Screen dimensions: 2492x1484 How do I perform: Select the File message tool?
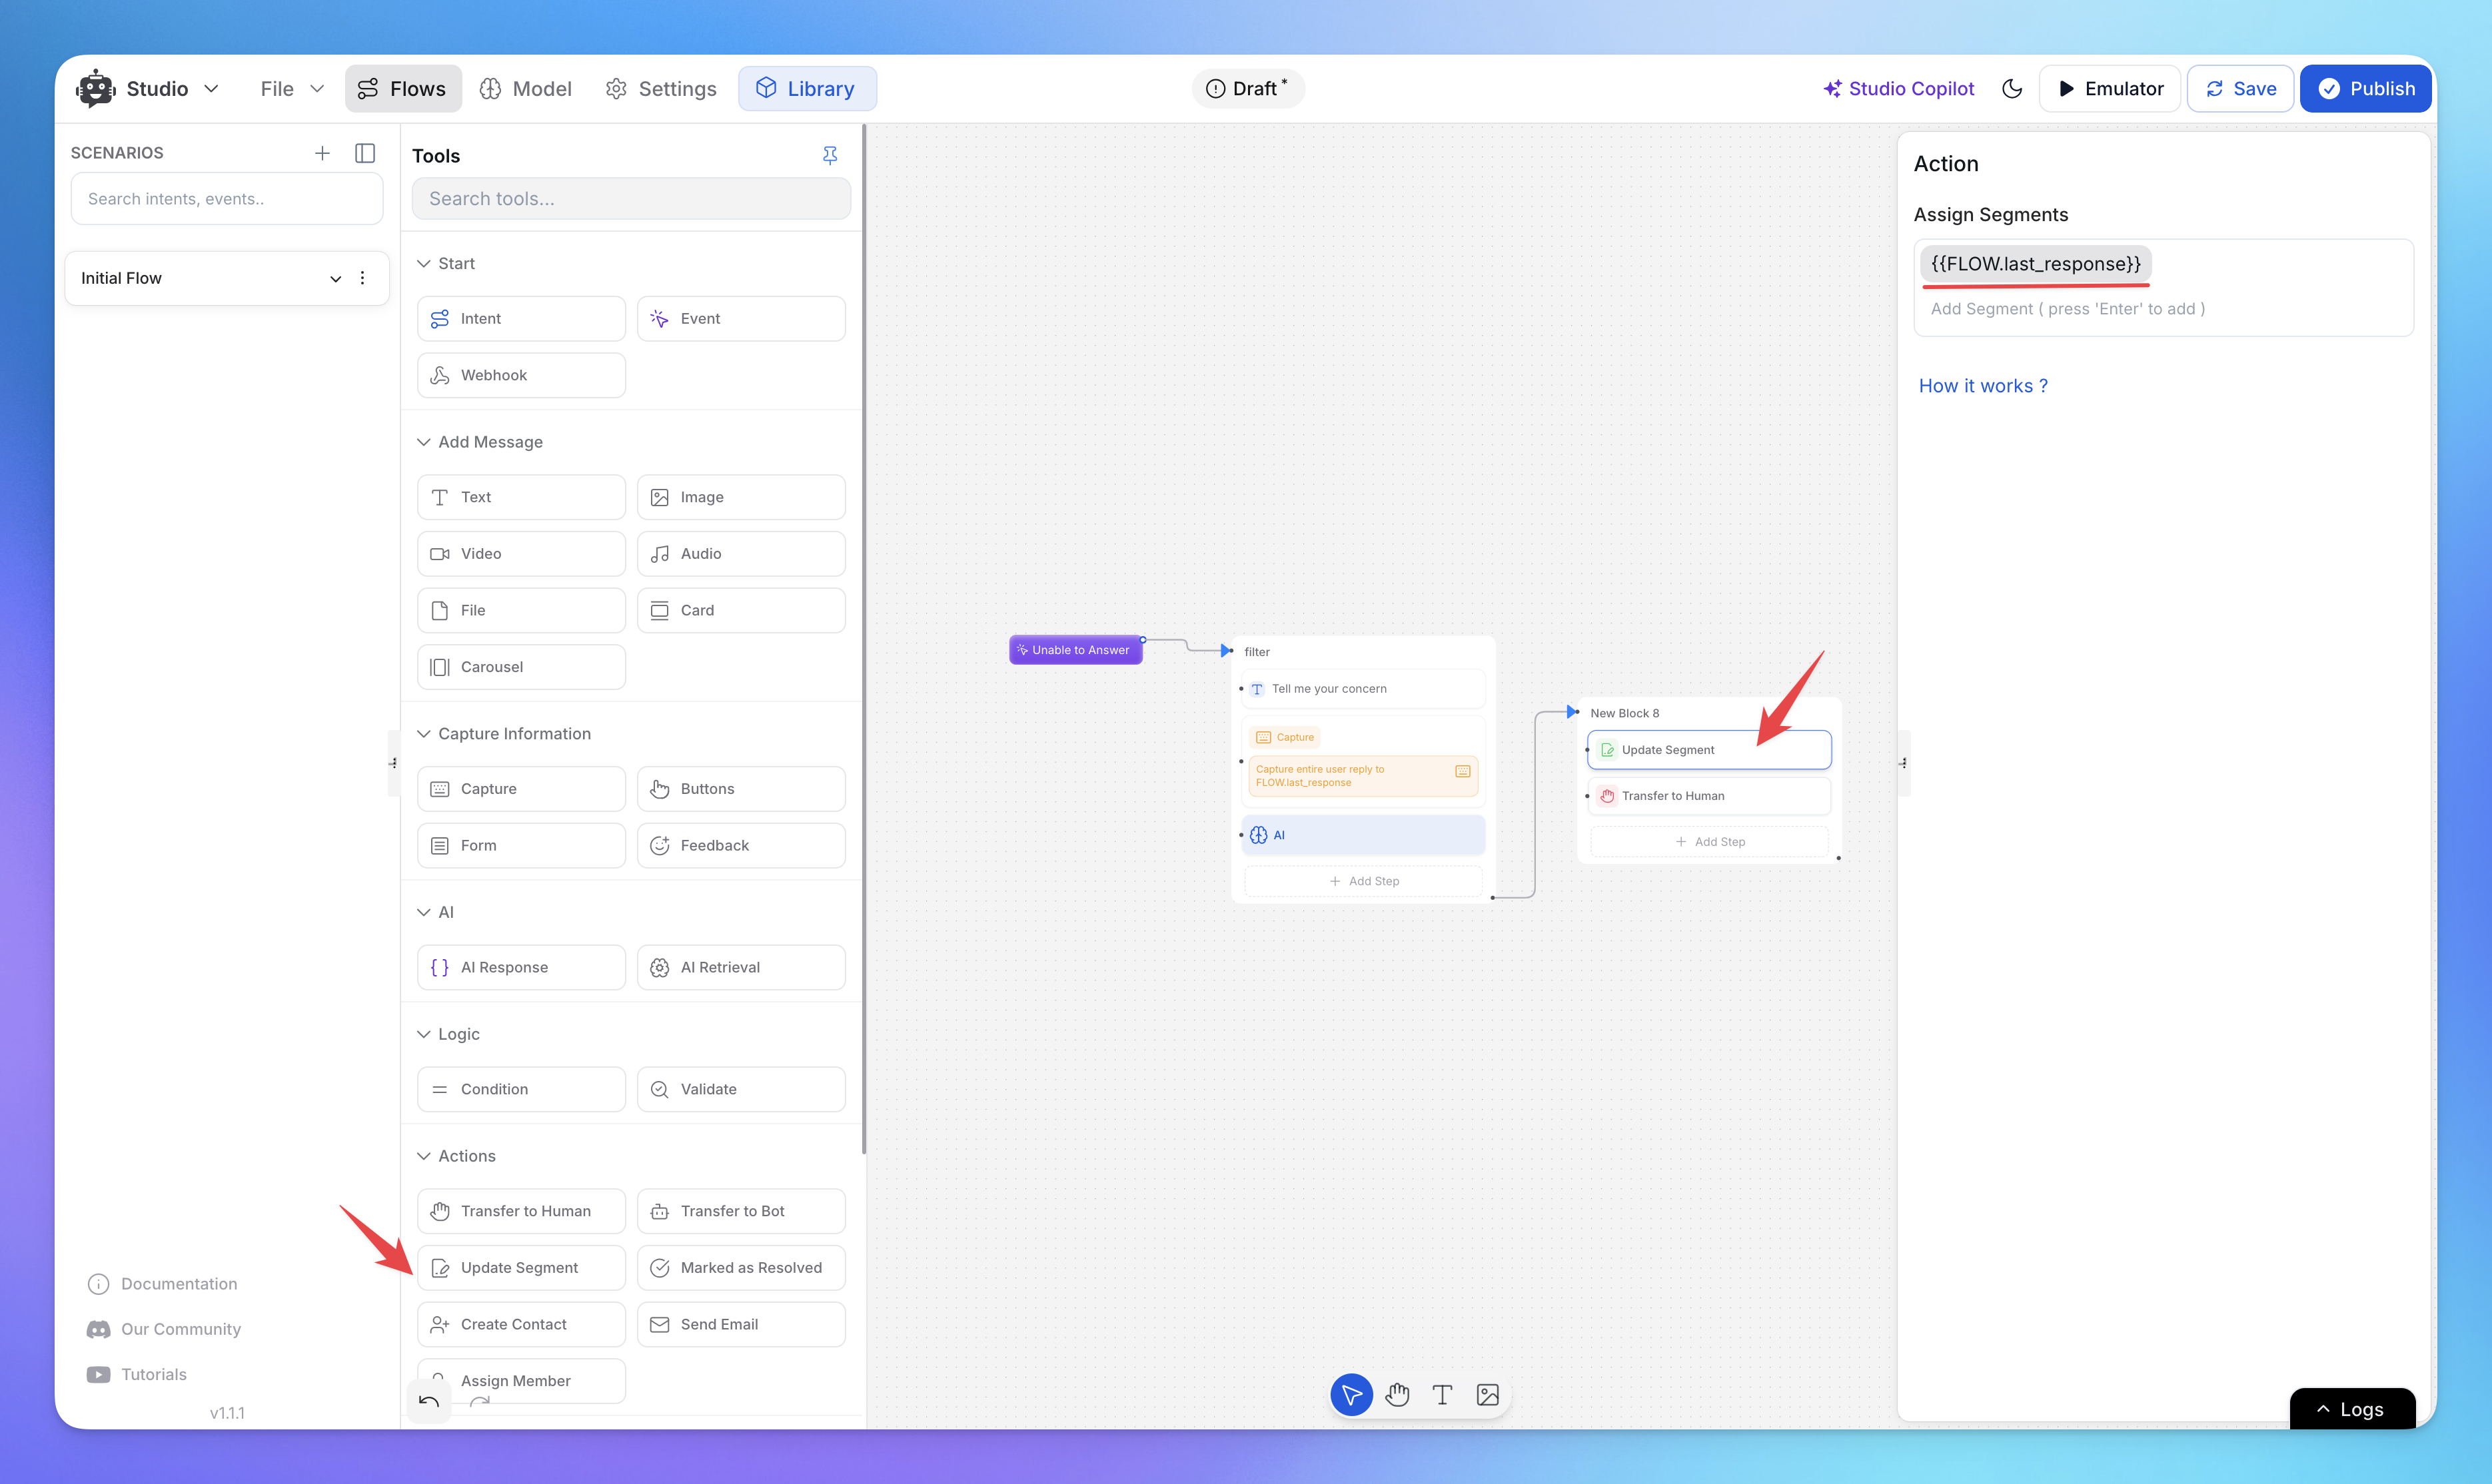coord(521,610)
